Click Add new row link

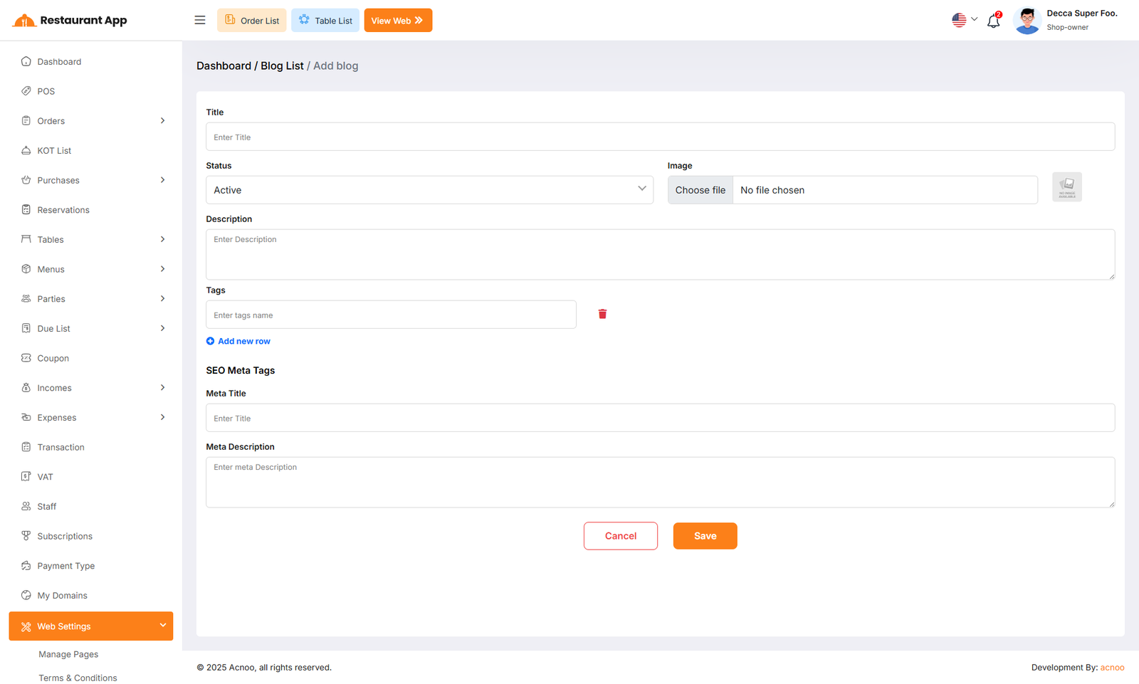point(238,341)
